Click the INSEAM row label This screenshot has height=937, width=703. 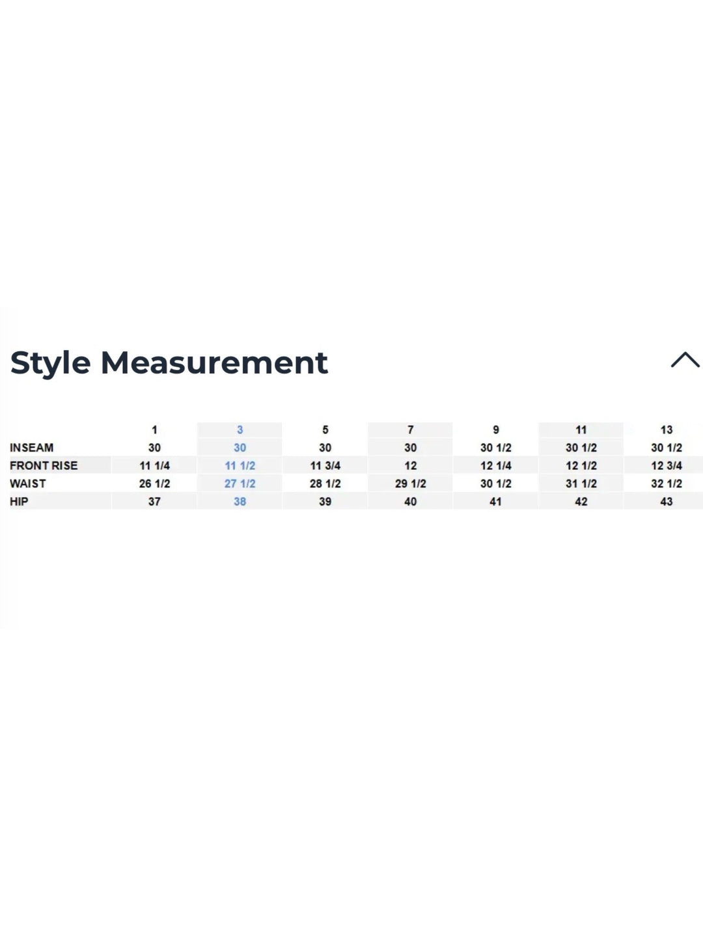click(x=31, y=448)
